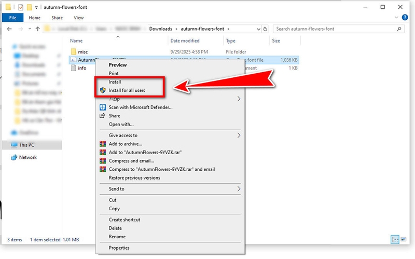415x259 pixels.
Task: Click Properties checkmark icon in title bar
Action: [21, 7]
